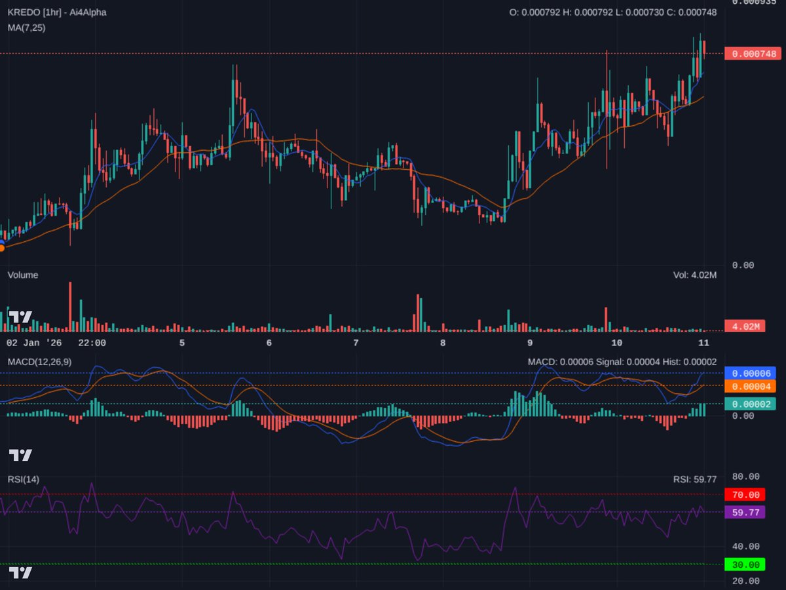Open the TradingView logo in the volume pane

[x=20, y=317]
